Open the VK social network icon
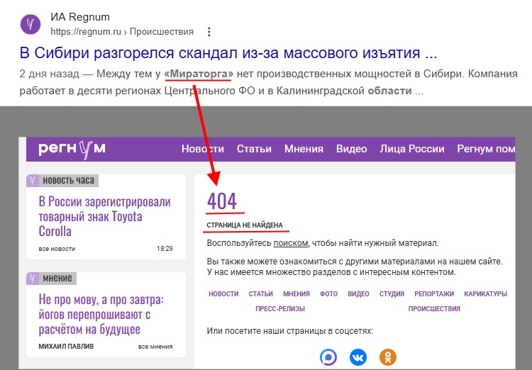Image resolution: width=532 pixels, height=370 pixels. tap(358, 357)
